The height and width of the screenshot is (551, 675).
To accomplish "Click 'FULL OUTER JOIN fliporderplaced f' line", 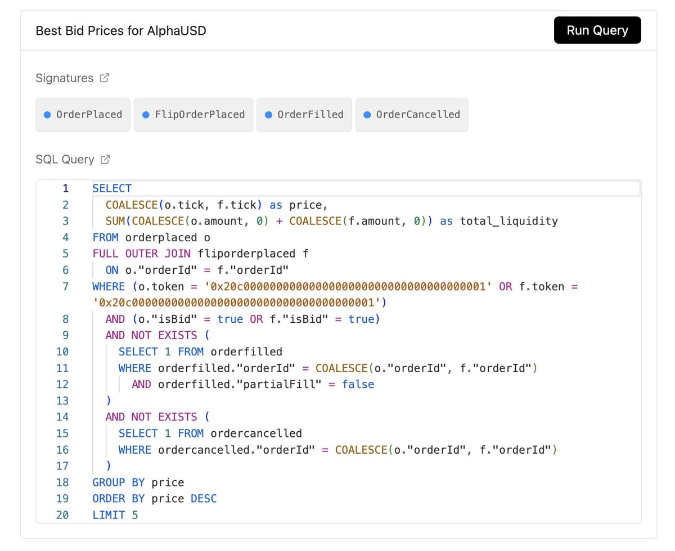I will pos(201,254).
